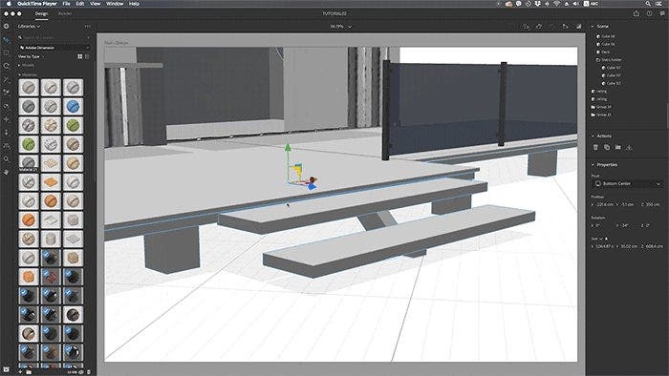Select the Orbit camera tool

pyautogui.click(x=6, y=106)
